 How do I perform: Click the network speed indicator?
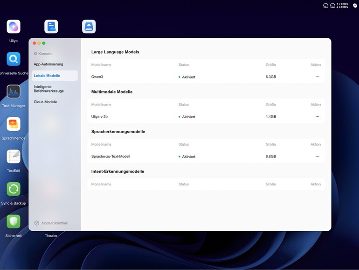pyautogui.click(x=342, y=6)
